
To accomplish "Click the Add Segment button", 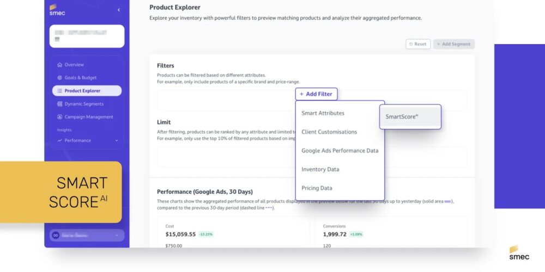I will pos(454,44).
